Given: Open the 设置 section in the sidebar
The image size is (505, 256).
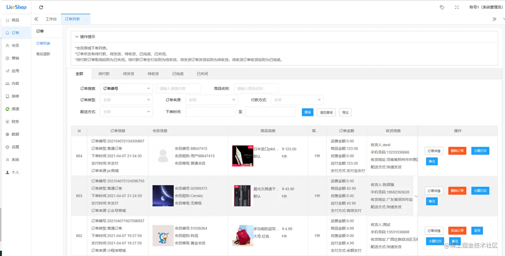Looking at the screenshot, I should point(15,147).
